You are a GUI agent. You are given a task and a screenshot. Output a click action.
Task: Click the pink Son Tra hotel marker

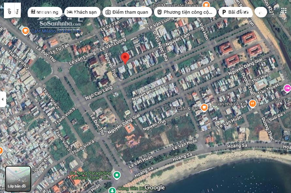[x=287, y=88]
